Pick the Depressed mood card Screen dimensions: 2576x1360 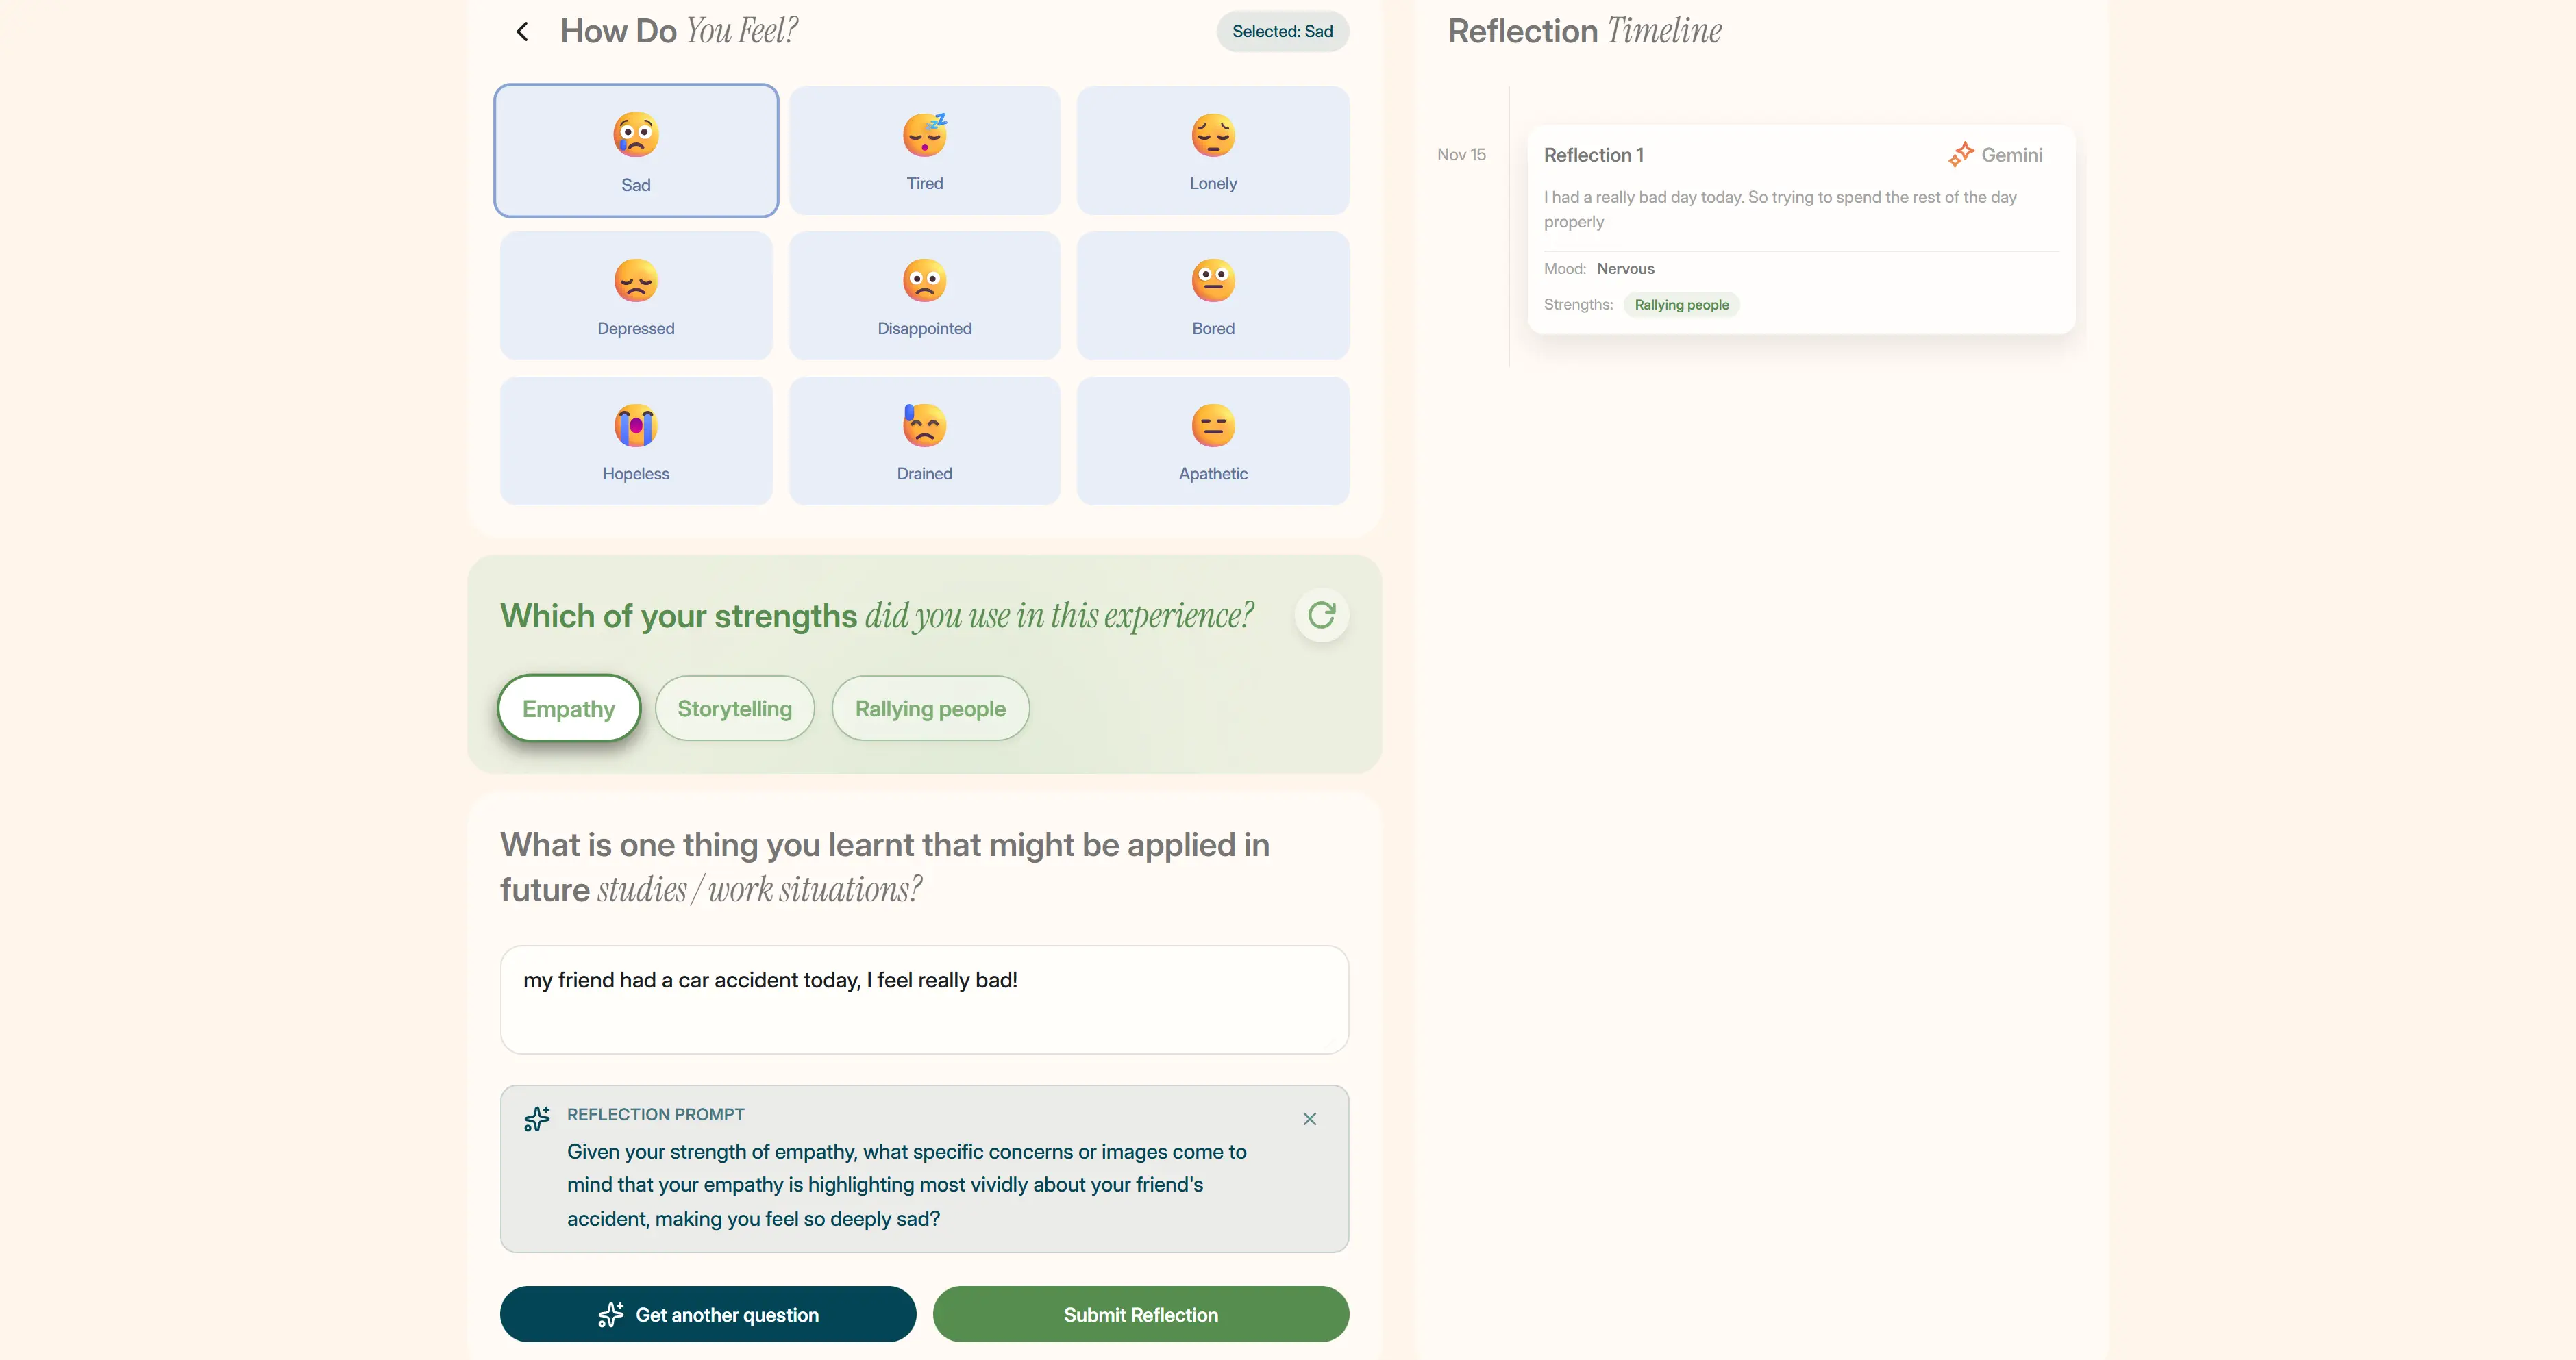pyautogui.click(x=636, y=296)
